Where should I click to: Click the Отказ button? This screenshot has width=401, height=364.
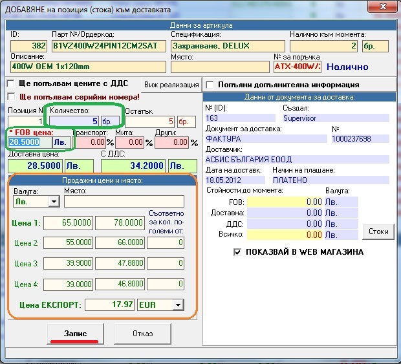[143, 334]
